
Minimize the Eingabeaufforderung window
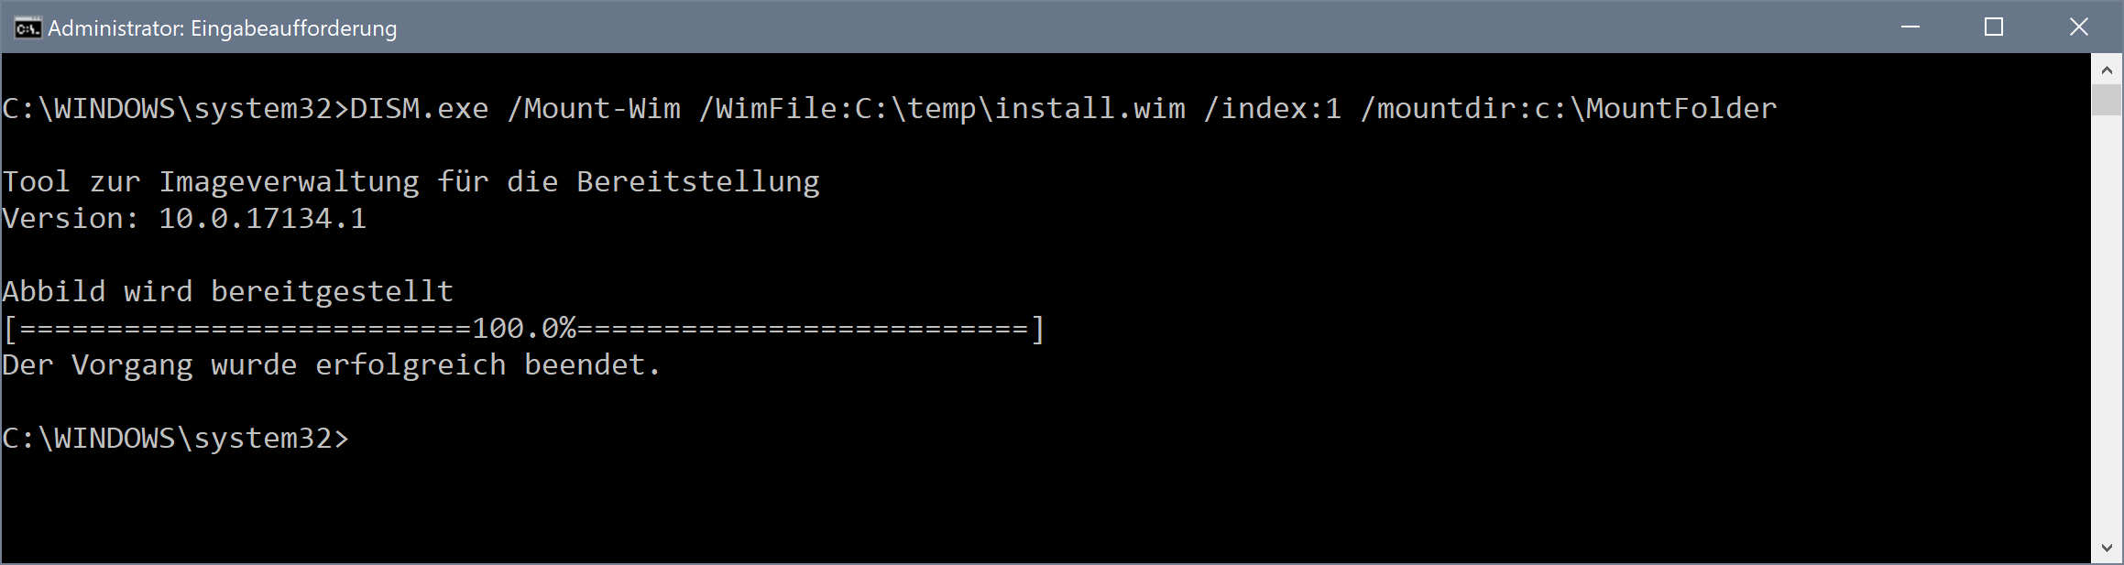point(1910,27)
